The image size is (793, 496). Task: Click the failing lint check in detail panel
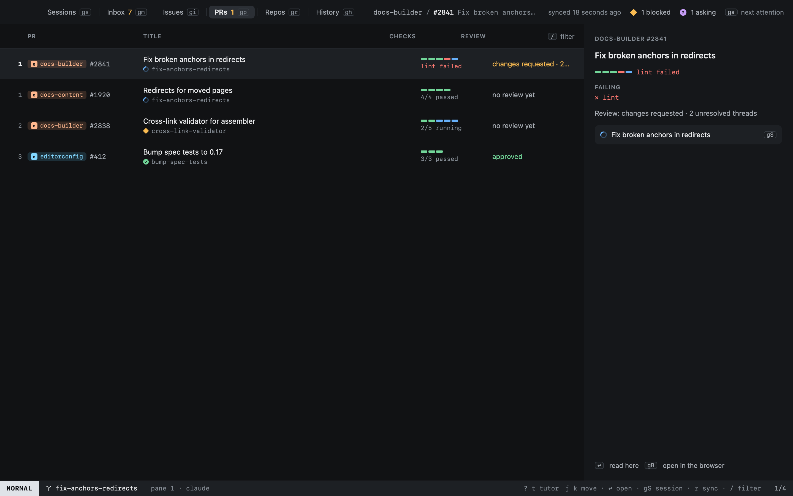click(x=607, y=98)
